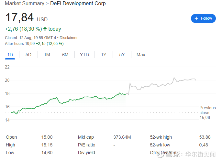The image size is (222, 161).
Task: Switch to the 1Y chart view
Action: (103, 55)
